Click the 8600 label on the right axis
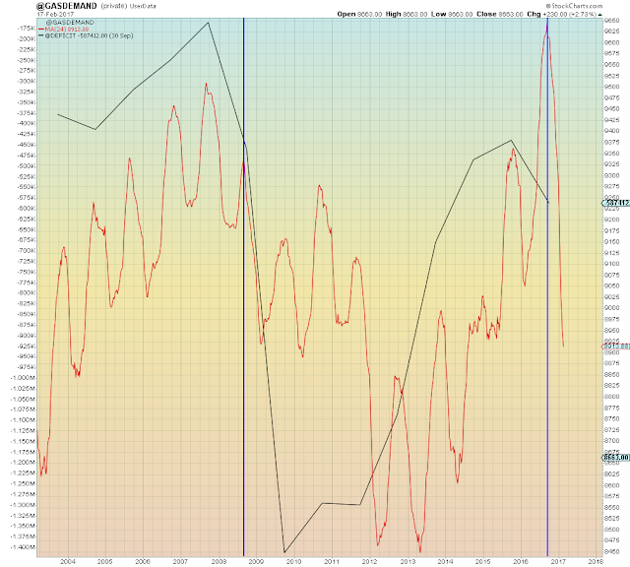 pos(611,485)
